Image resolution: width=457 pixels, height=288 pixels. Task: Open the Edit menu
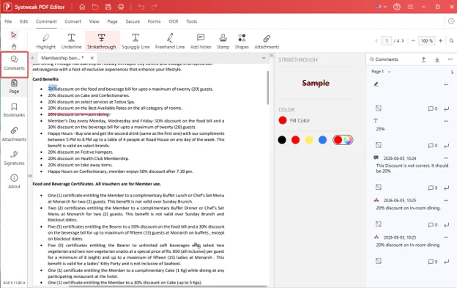23,21
